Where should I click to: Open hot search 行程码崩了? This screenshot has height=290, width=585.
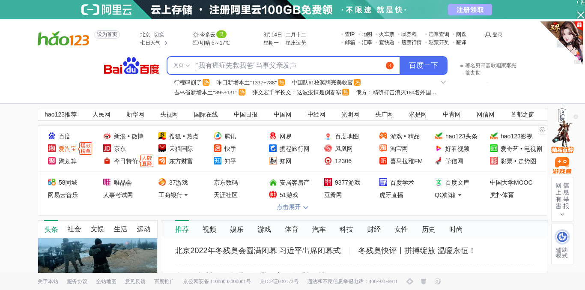pyautogui.click(x=188, y=82)
